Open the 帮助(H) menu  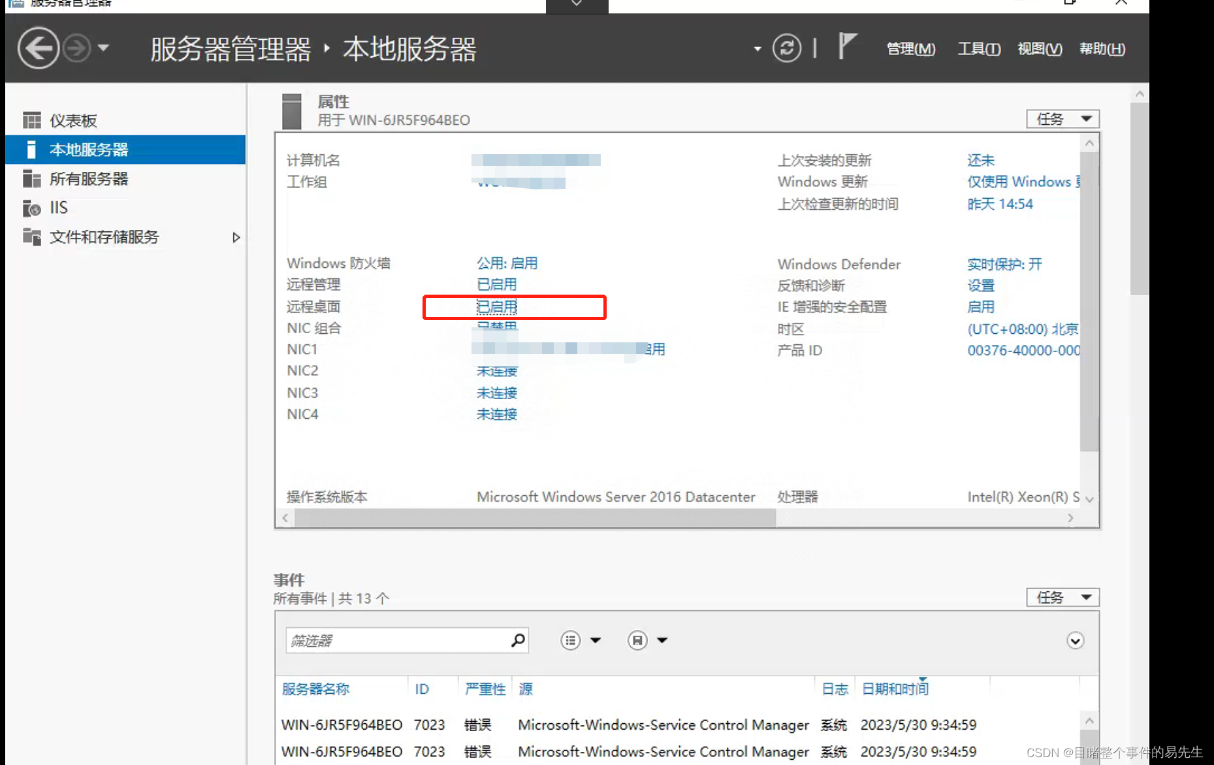(x=1102, y=49)
